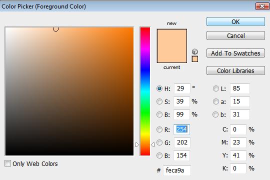Screen dimensions: 270x180
Task: Click the circular picker marker in the color field
Action: tap(55, 29)
